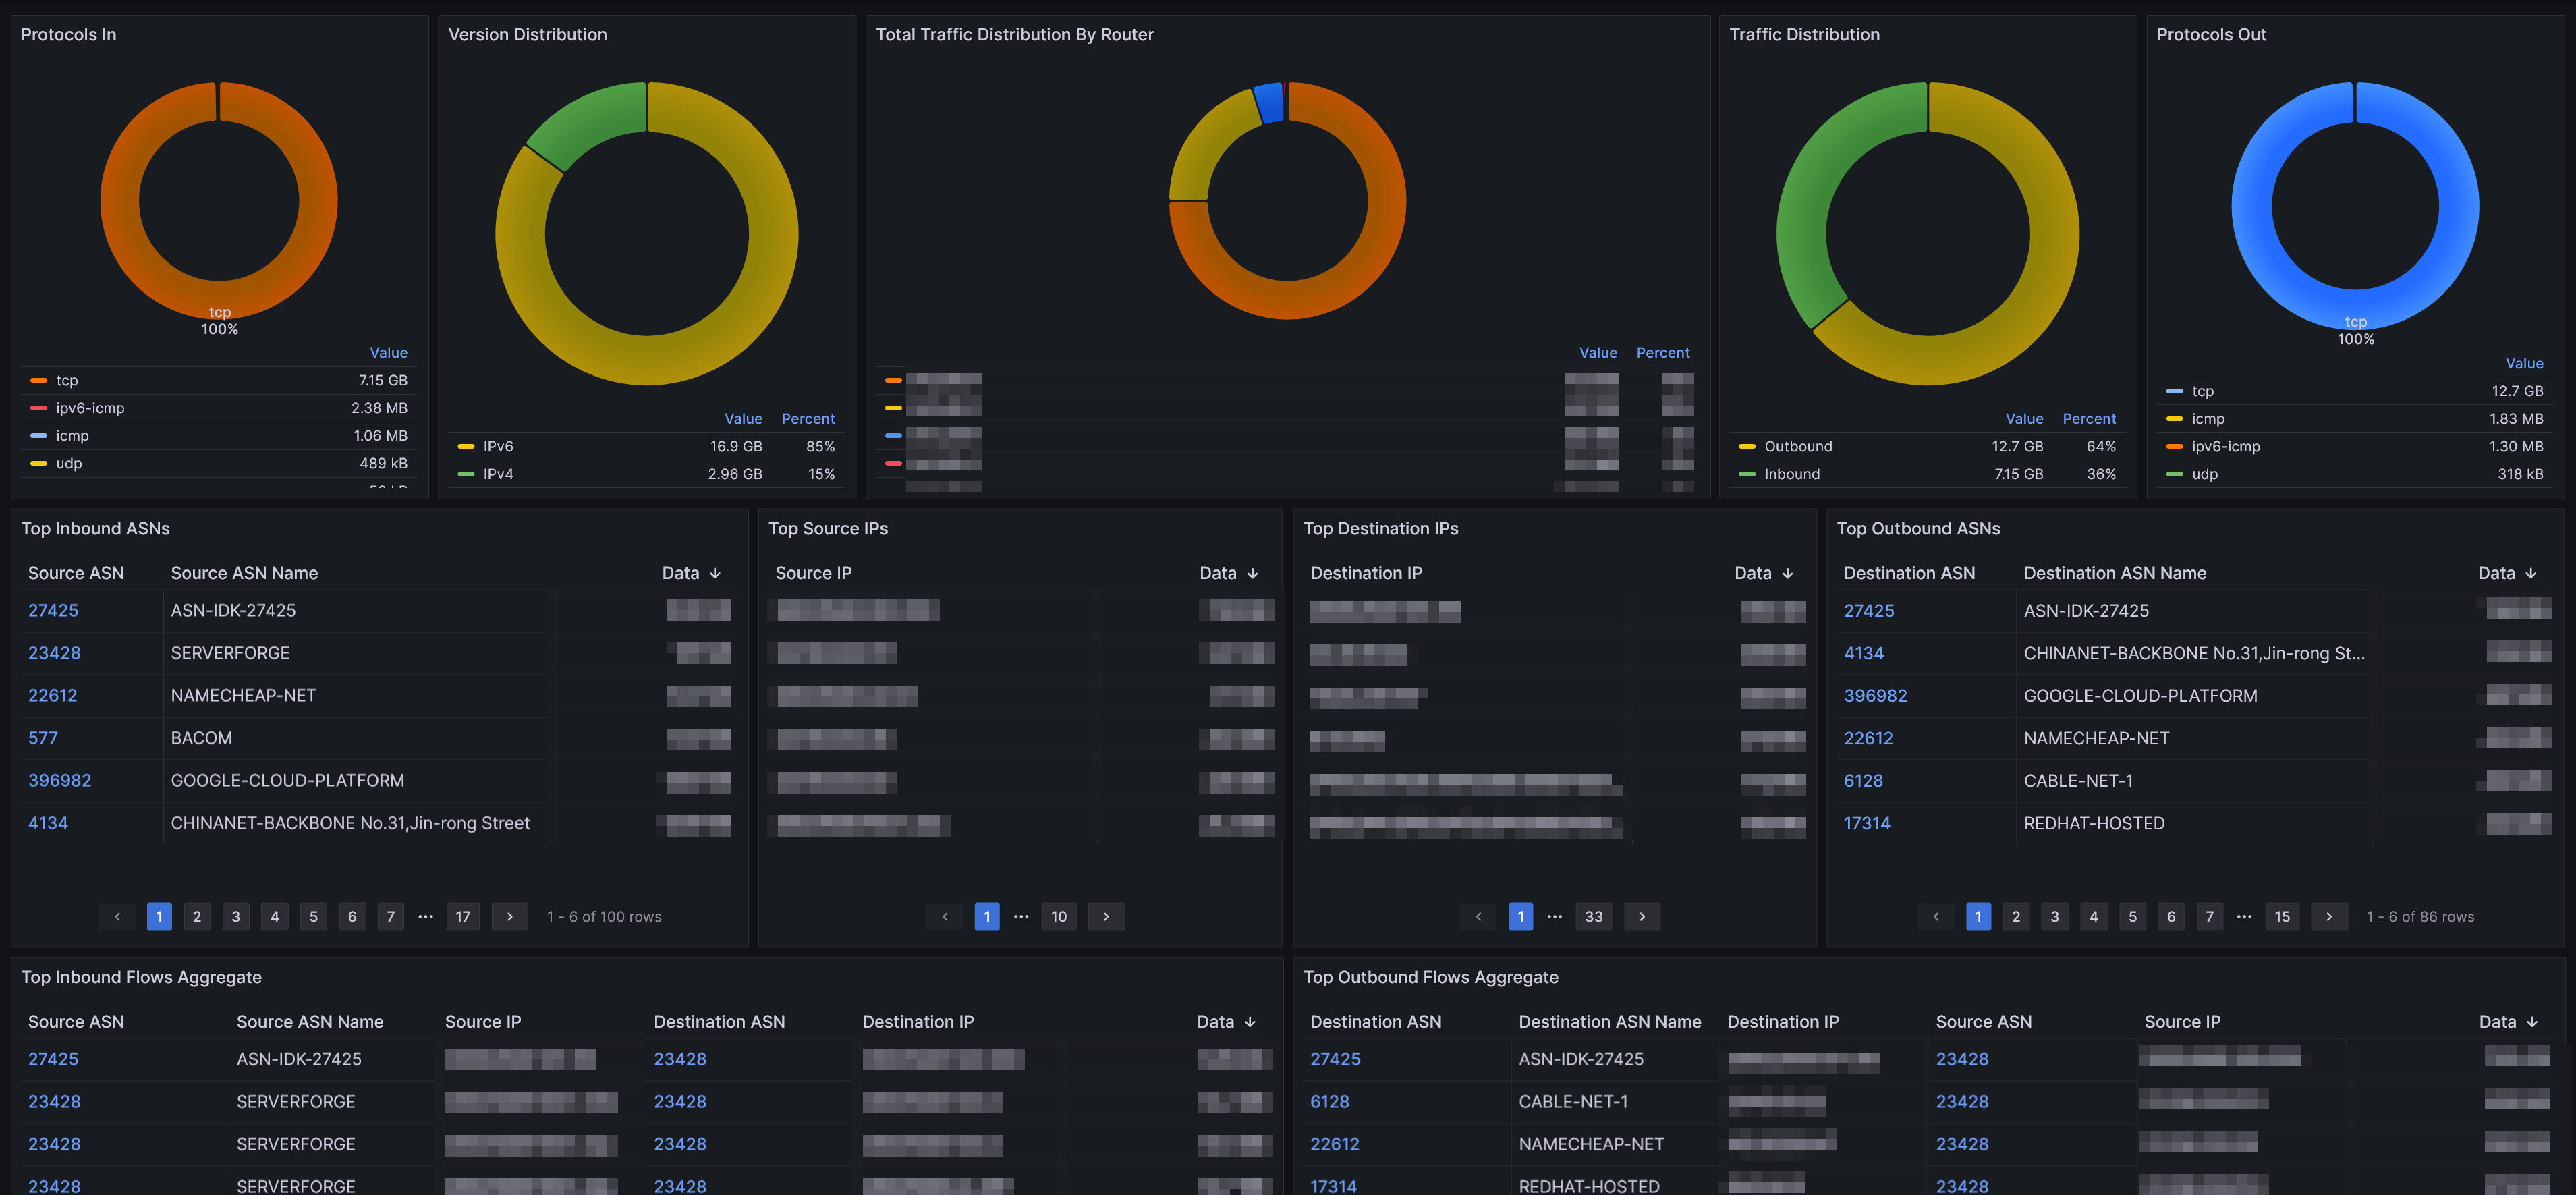Go to page 17 of Top Inbound ASNs
The height and width of the screenshot is (1195, 2576).
coord(463,916)
